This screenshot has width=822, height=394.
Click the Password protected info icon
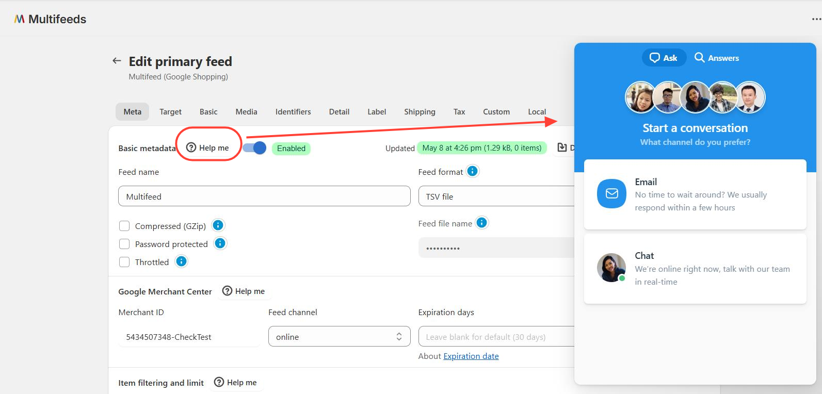(220, 243)
